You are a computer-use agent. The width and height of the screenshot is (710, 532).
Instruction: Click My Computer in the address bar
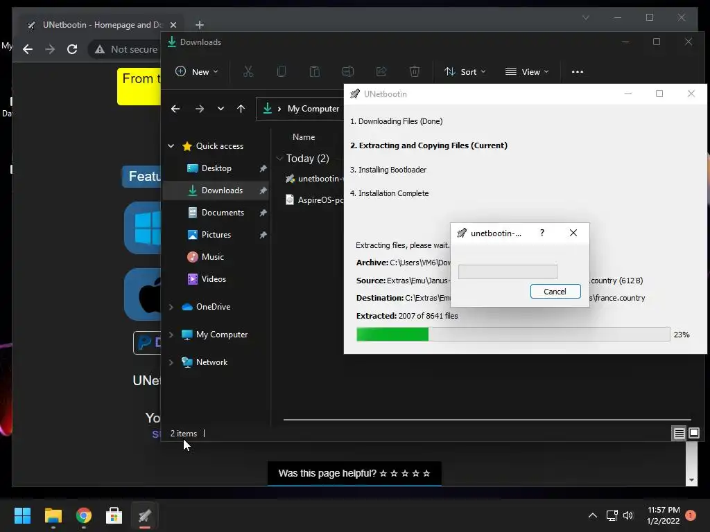point(313,109)
